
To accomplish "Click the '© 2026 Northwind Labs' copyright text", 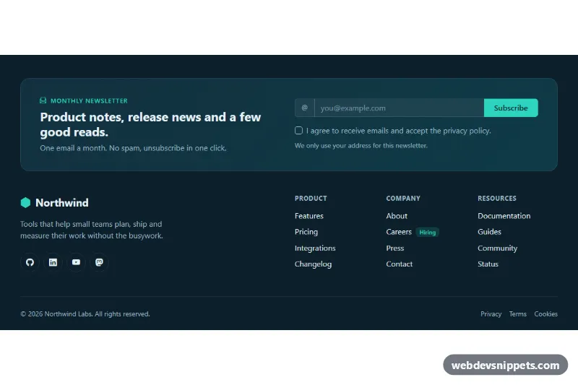I will coord(85,314).
